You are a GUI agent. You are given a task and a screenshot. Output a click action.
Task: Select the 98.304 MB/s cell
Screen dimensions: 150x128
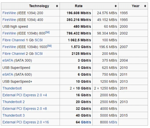pyautogui.click(x=105, y=33)
